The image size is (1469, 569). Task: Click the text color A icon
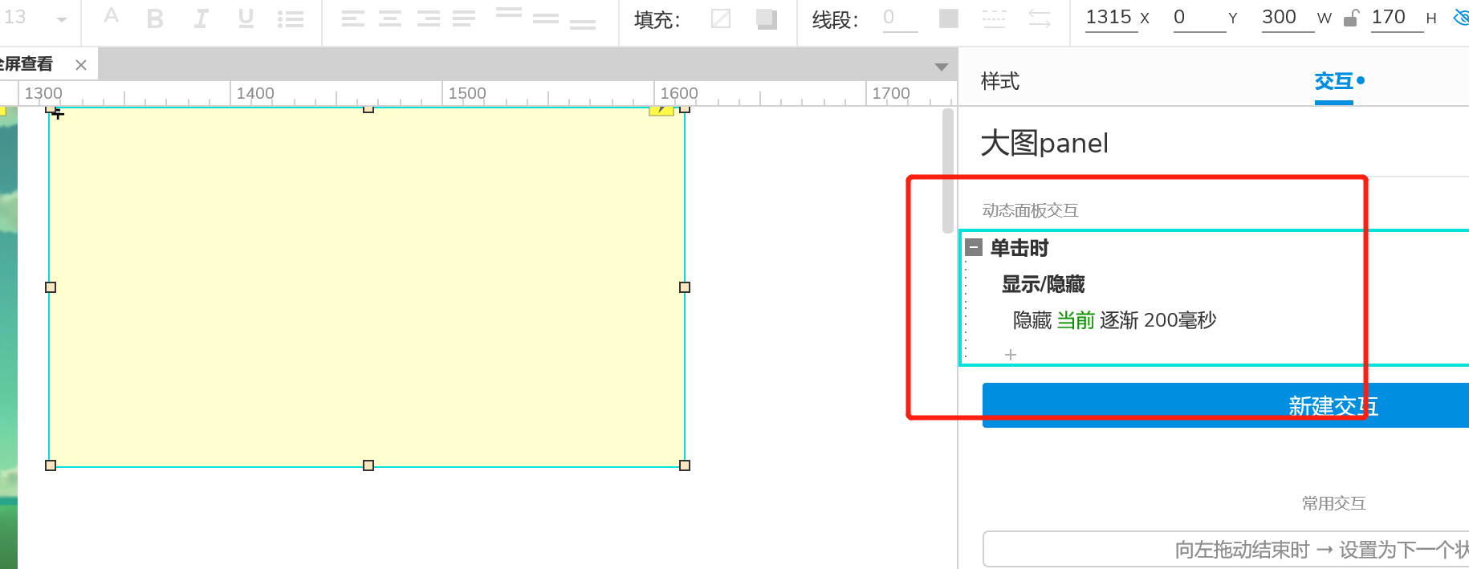[112, 15]
